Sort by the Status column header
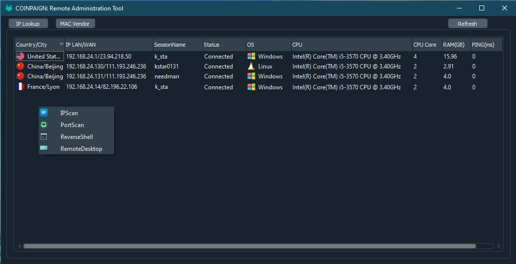Viewport: 516px width, 264px height. pyautogui.click(x=223, y=45)
